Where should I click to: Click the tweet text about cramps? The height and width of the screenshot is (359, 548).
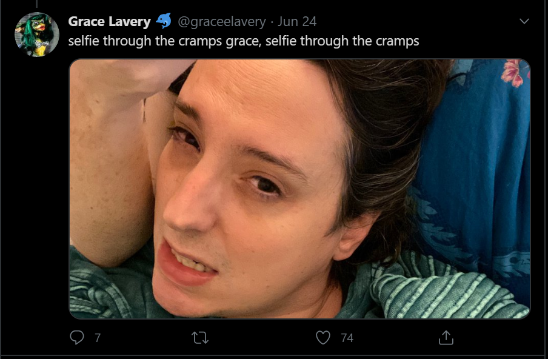(244, 41)
